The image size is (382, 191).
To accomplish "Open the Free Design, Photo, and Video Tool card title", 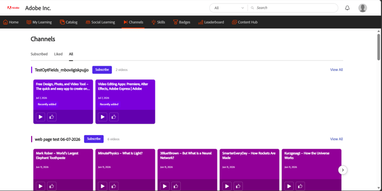I will click(63, 86).
